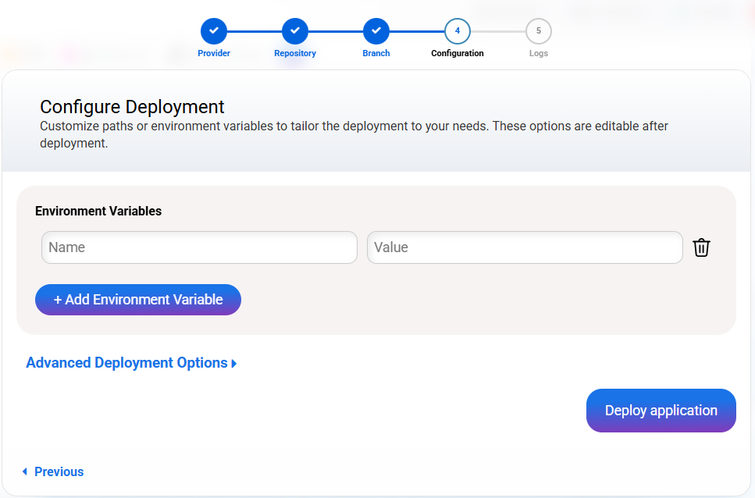Click the Provider step label
The height and width of the screenshot is (498, 755).
[214, 53]
